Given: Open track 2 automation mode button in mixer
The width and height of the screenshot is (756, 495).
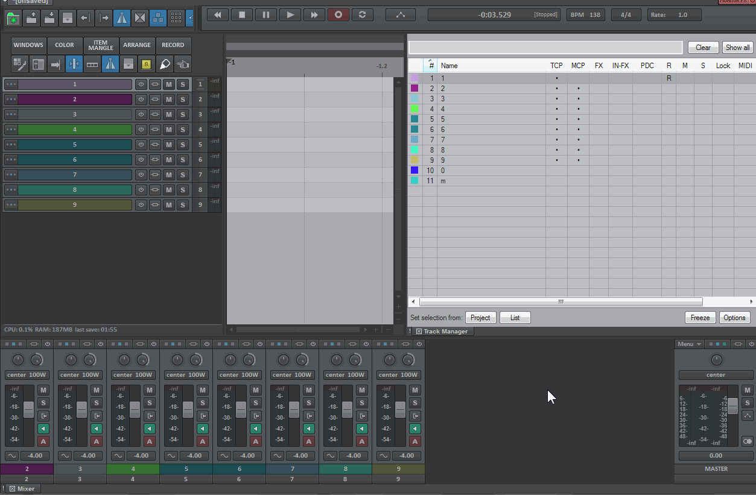Looking at the screenshot, I should click(43, 441).
